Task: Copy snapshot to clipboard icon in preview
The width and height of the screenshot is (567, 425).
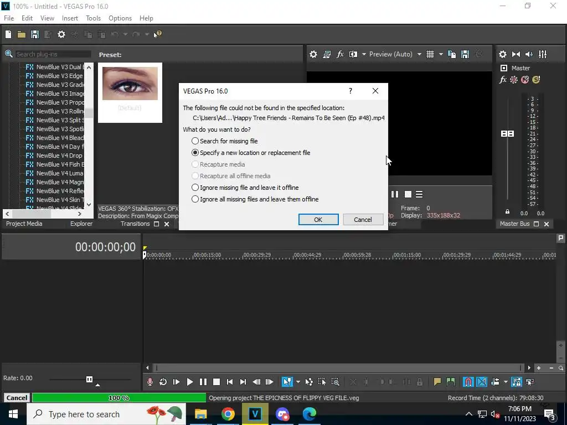Action: click(x=452, y=54)
